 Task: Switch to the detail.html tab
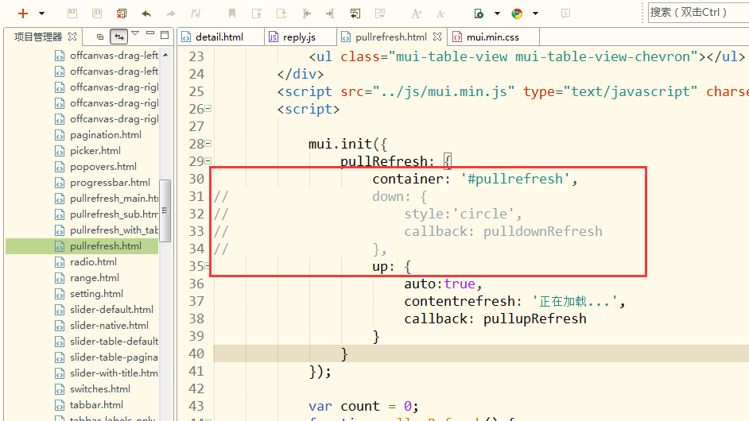point(221,37)
